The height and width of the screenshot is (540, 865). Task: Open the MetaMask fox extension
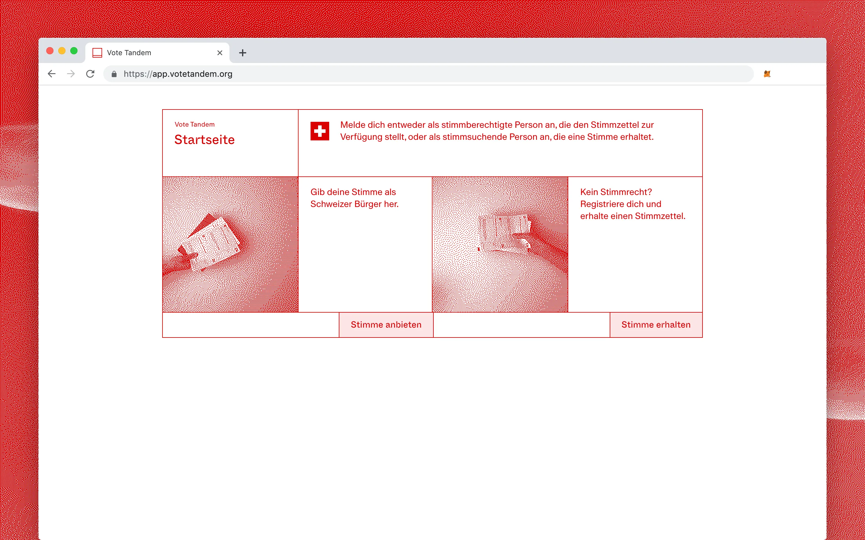(x=767, y=74)
